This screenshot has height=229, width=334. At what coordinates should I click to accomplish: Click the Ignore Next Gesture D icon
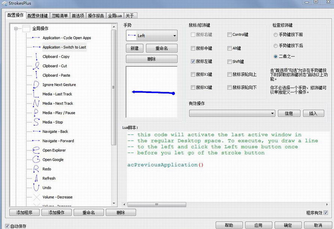click(36, 85)
